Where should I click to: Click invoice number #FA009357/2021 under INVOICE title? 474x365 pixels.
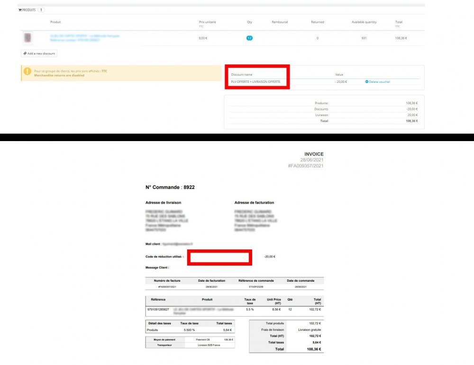pos(306,166)
